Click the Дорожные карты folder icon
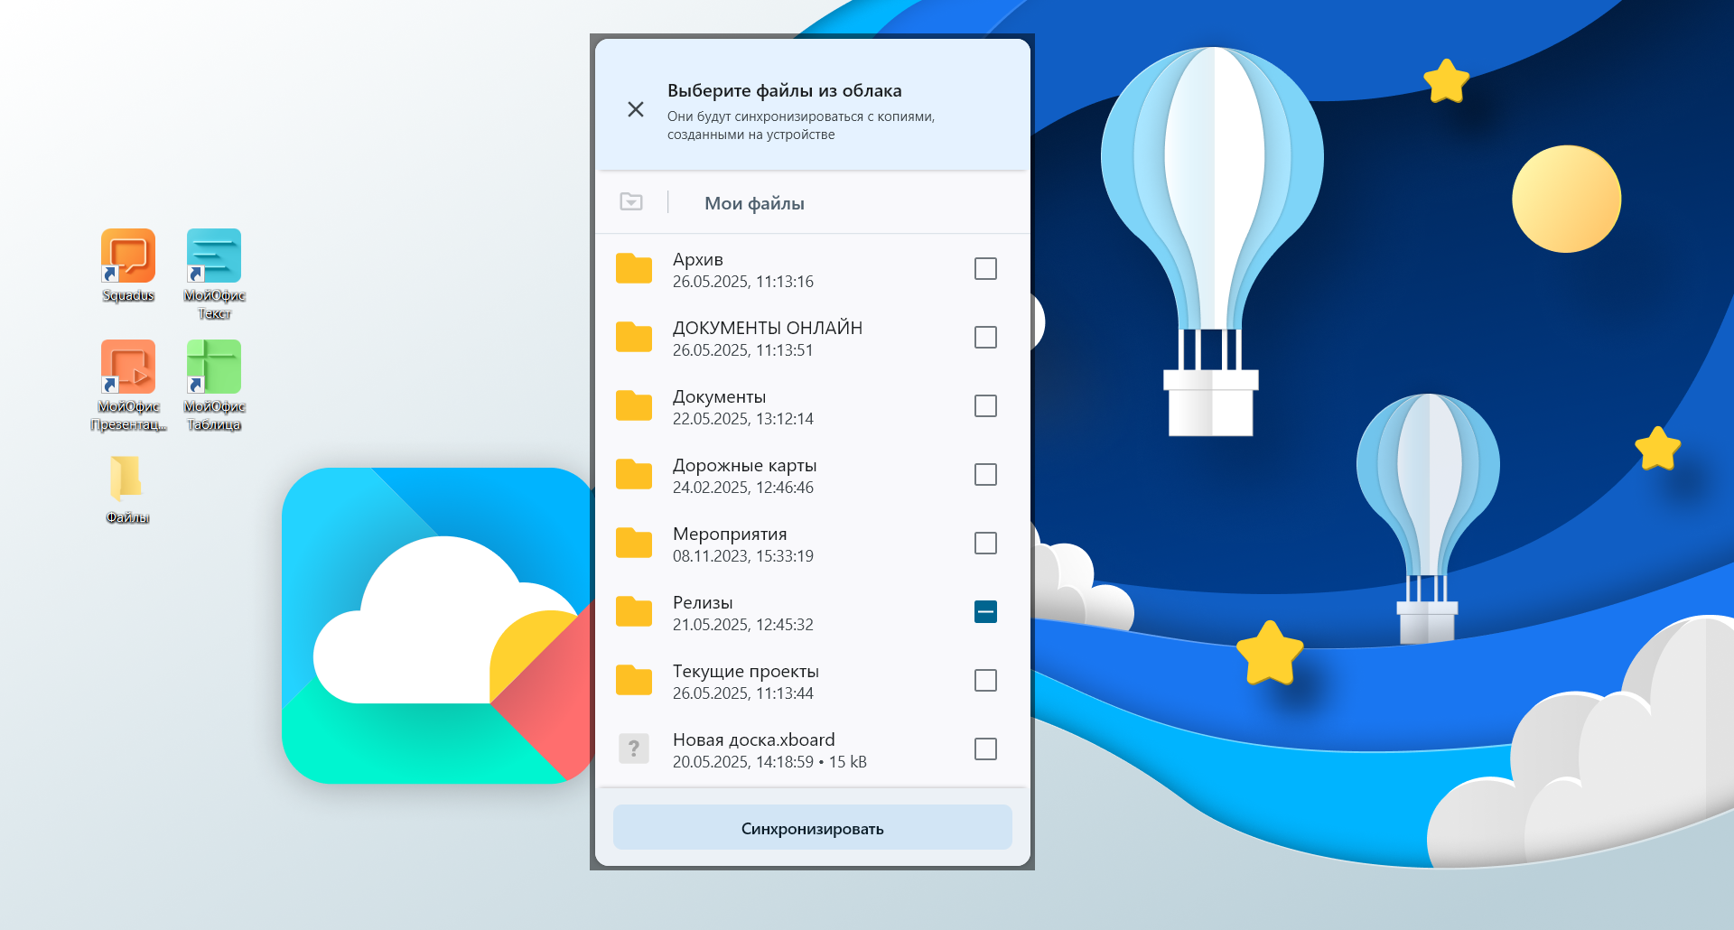 point(634,475)
